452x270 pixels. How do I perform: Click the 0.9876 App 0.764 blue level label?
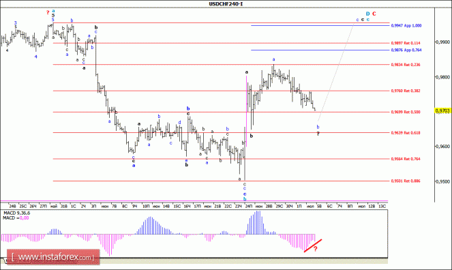[x=406, y=50]
